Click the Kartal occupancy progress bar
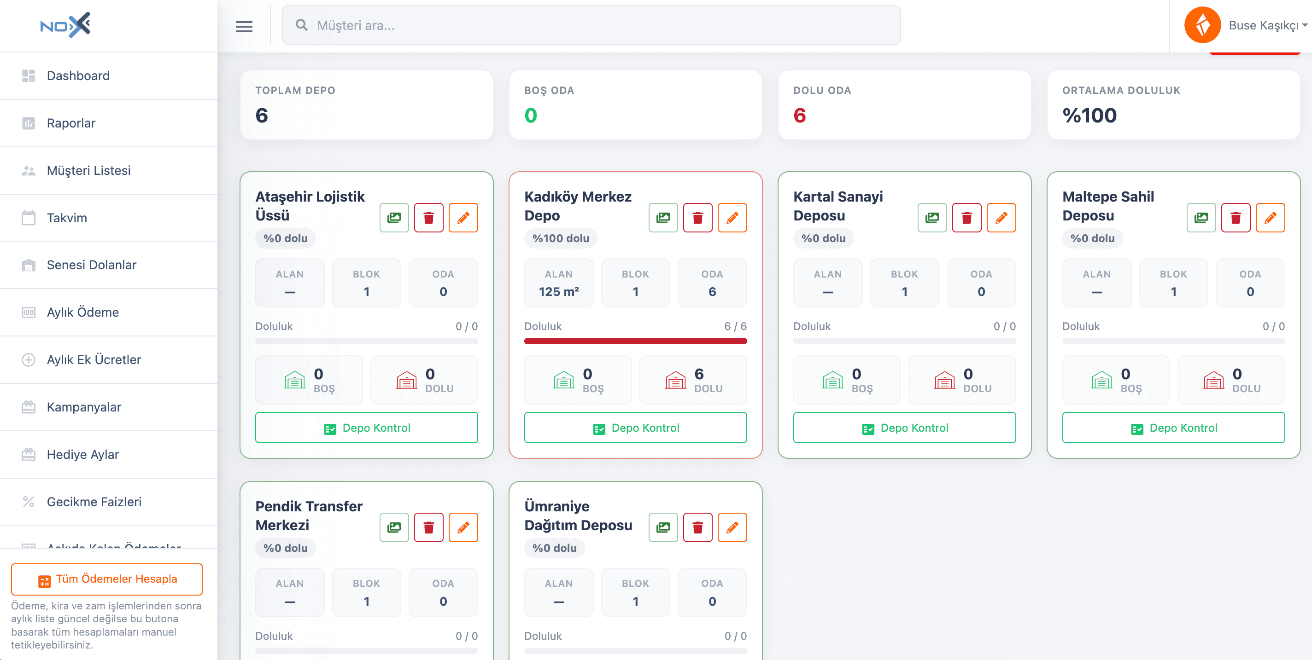 tap(905, 341)
